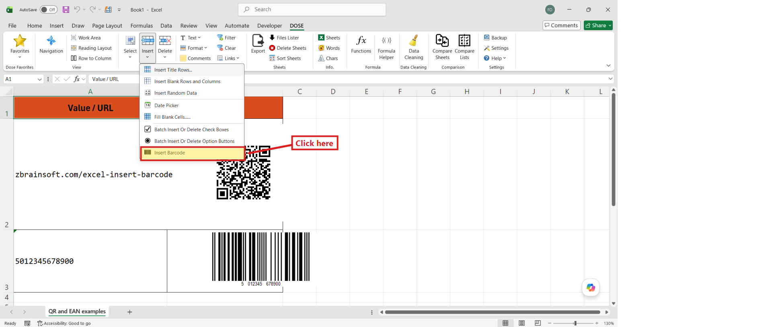Click the Comments button

(561, 25)
